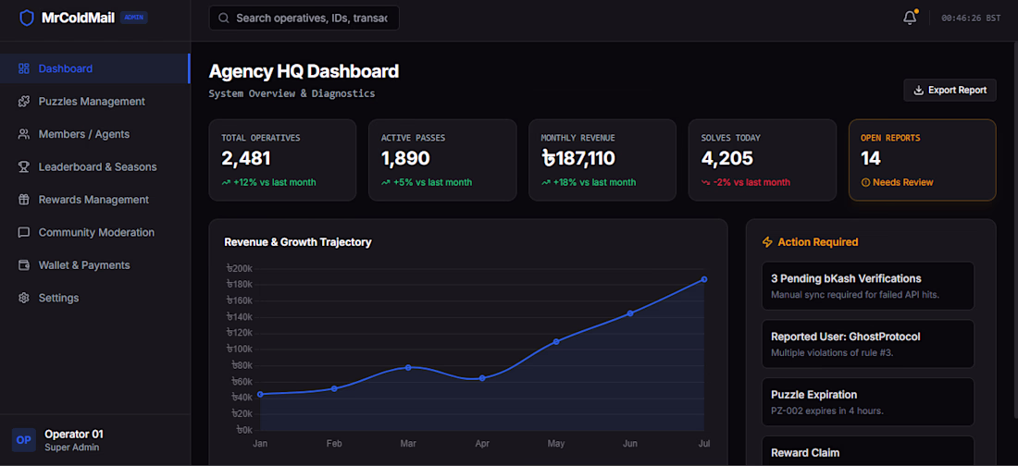The height and width of the screenshot is (466, 1018).
Task: Click the Active Passes stat card
Action: click(442, 160)
